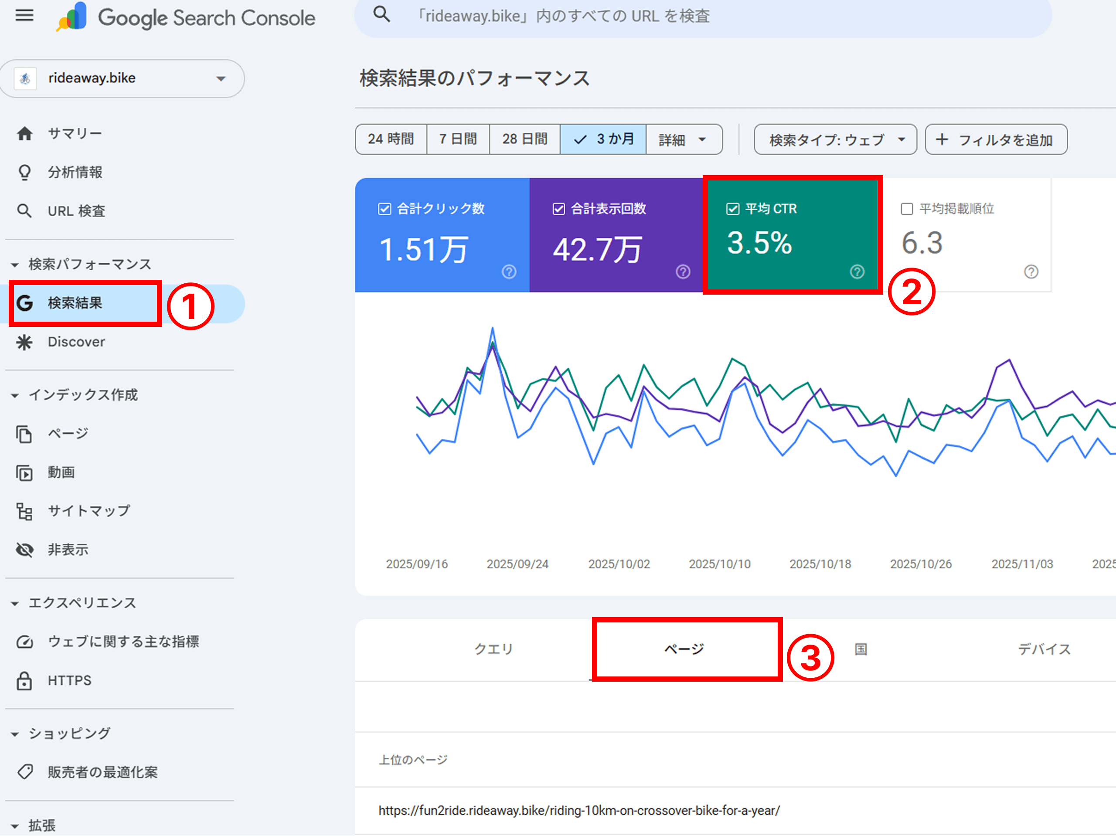The image size is (1116, 836).
Task: Open the 検索タイプ: ウェブ dropdown
Action: coord(835,140)
